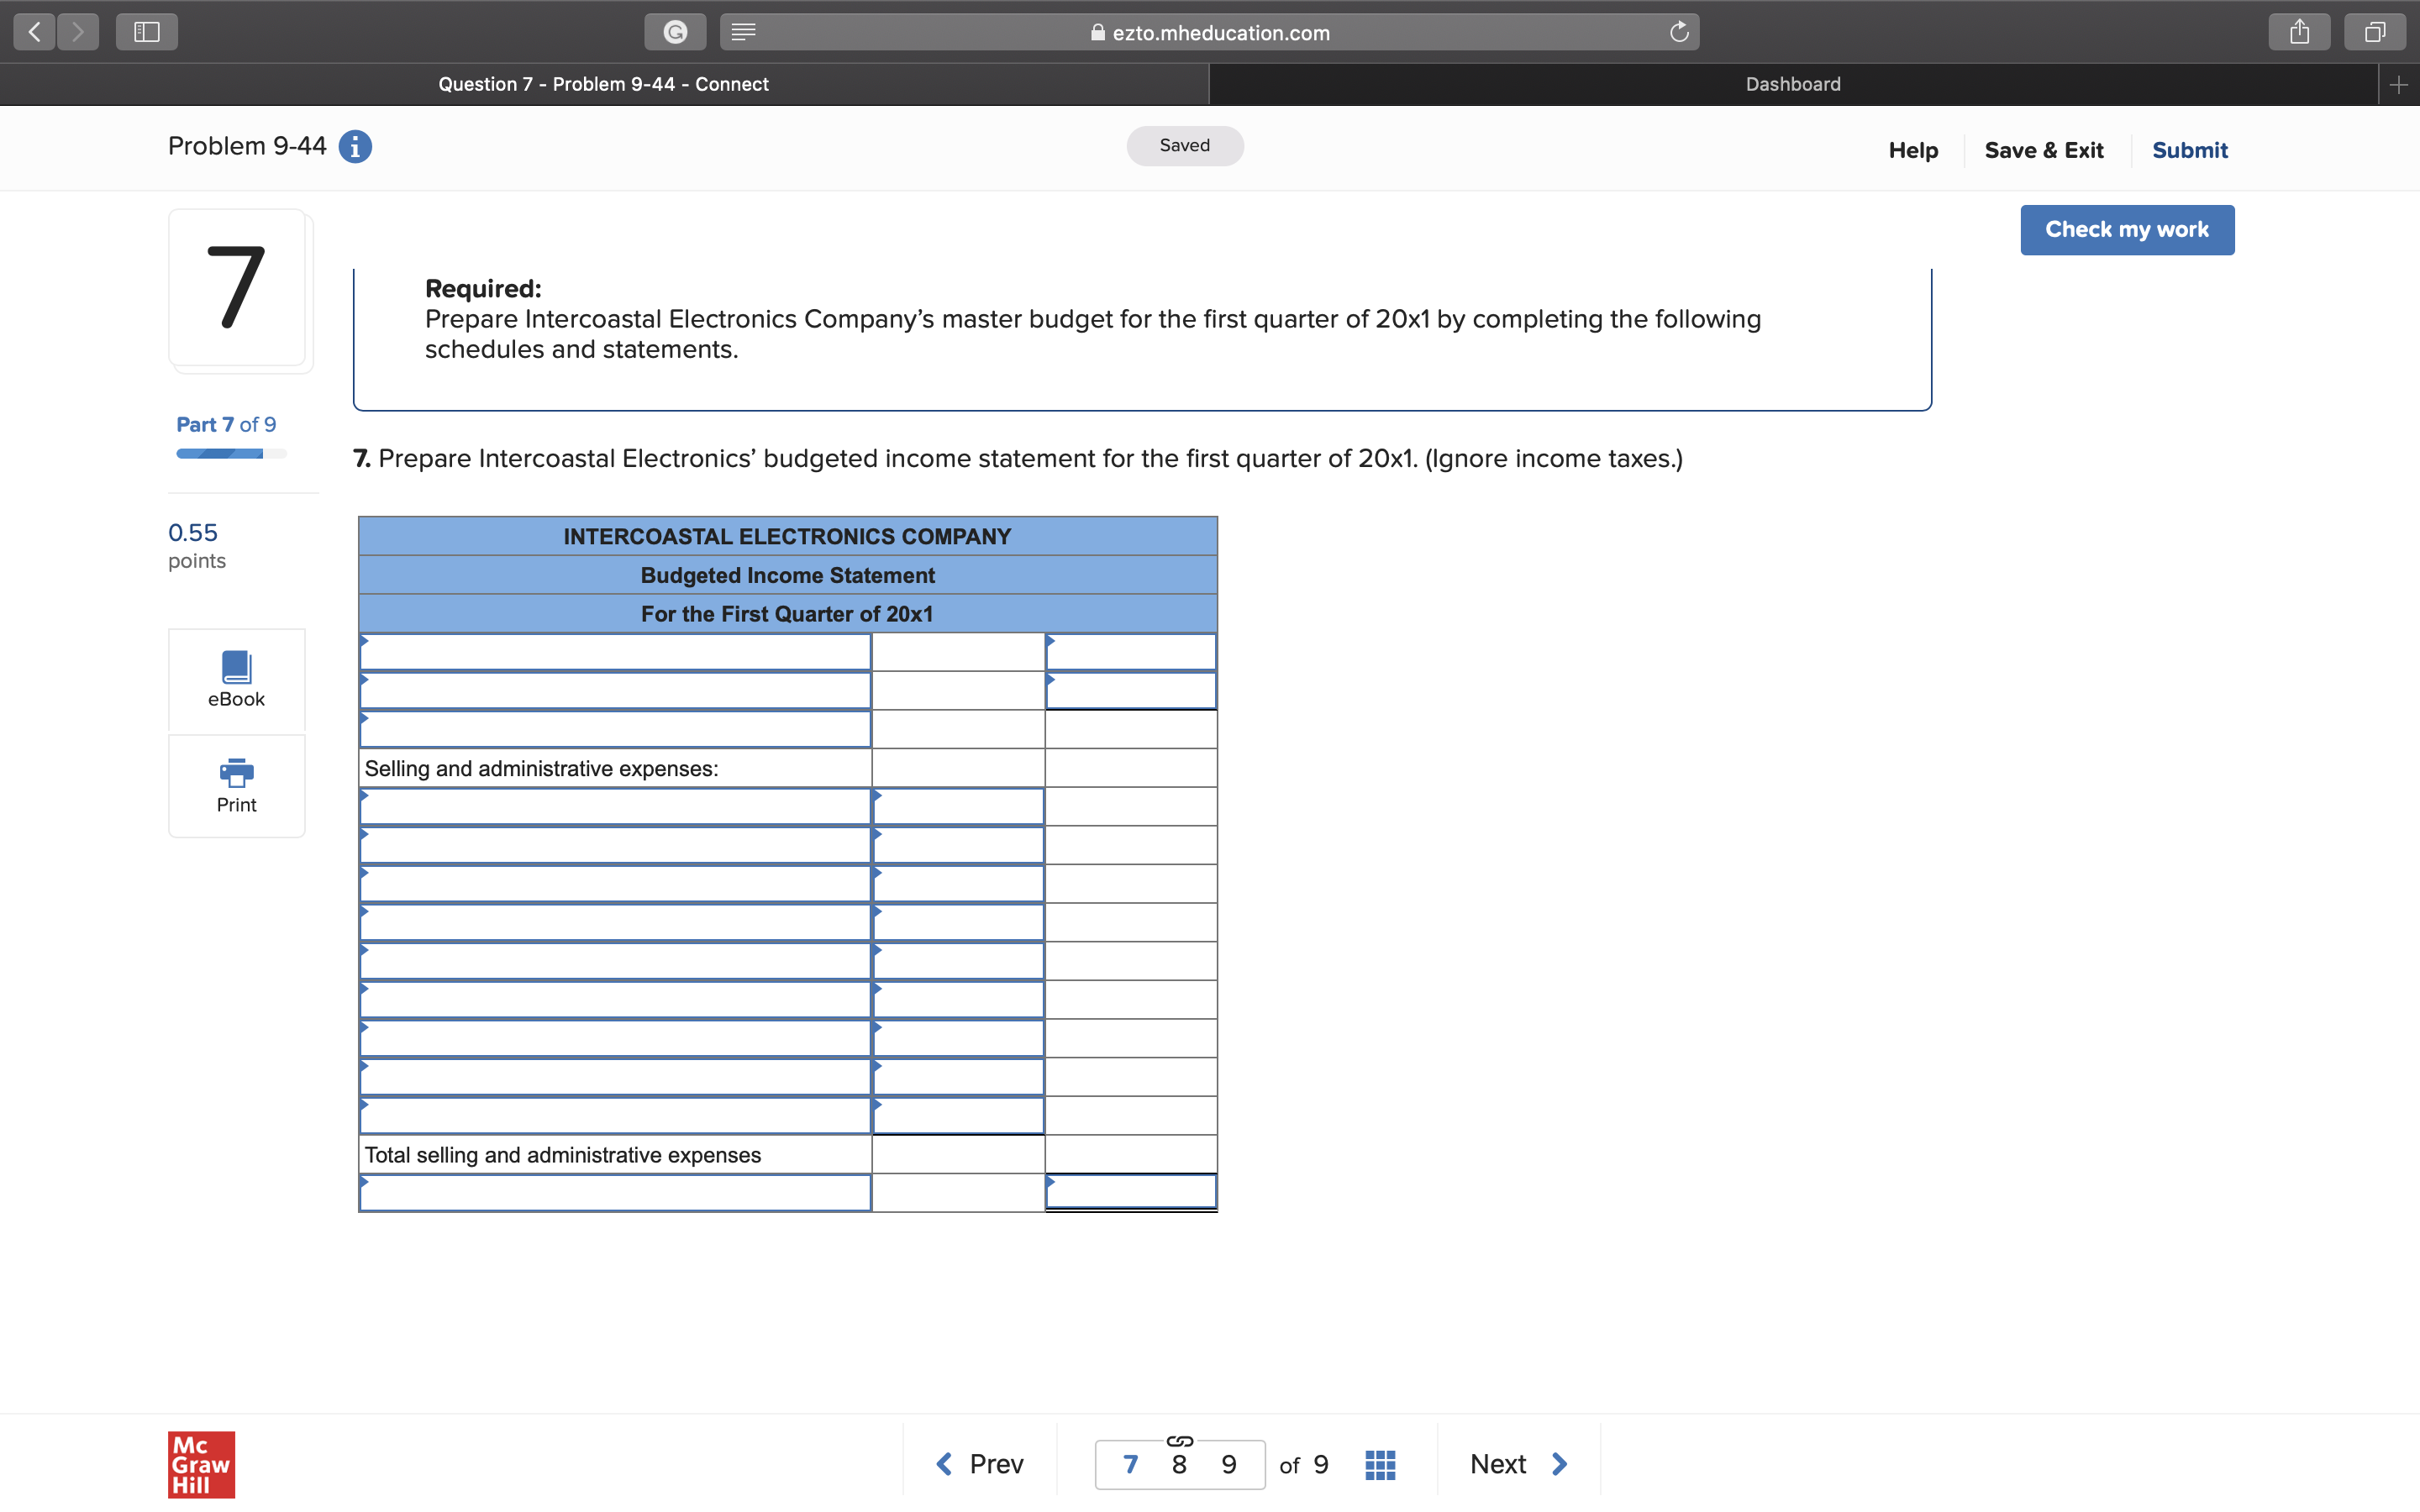Open last row label dropdown below total expenses
This screenshot has width=2420, height=1512.
point(614,1193)
